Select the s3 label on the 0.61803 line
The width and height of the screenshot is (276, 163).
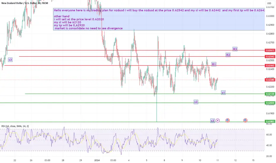[x=212, y=121]
